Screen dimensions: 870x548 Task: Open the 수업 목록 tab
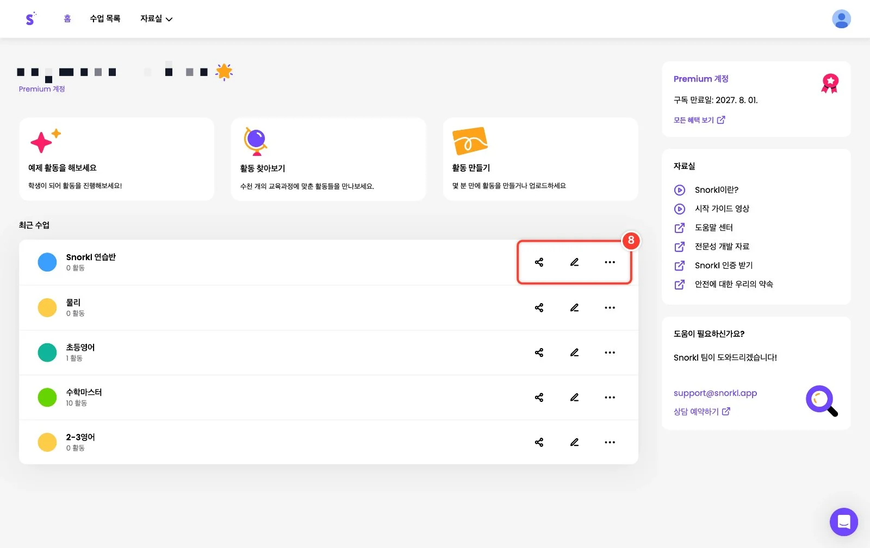pos(105,19)
